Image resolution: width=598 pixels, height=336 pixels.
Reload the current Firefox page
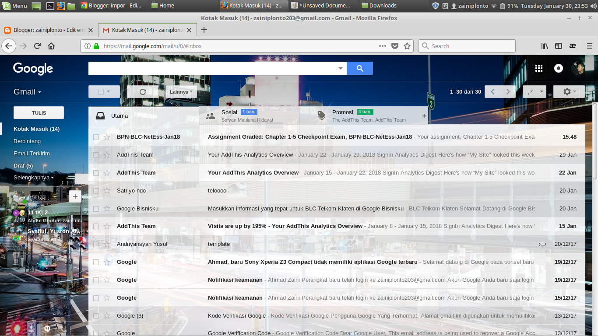coord(38,46)
